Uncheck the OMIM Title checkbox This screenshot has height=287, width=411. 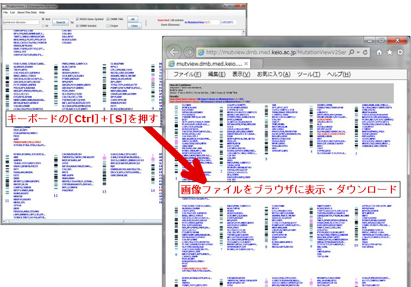coord(107,18)
